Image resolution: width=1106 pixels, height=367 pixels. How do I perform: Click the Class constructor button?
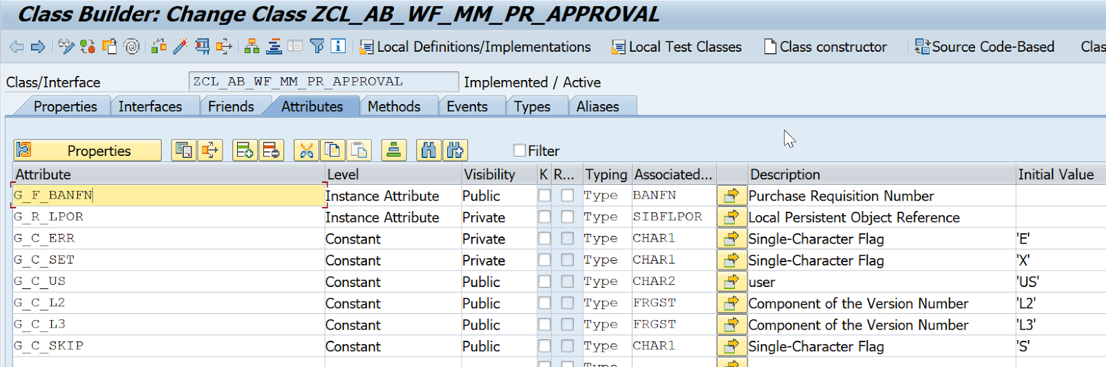825,47
